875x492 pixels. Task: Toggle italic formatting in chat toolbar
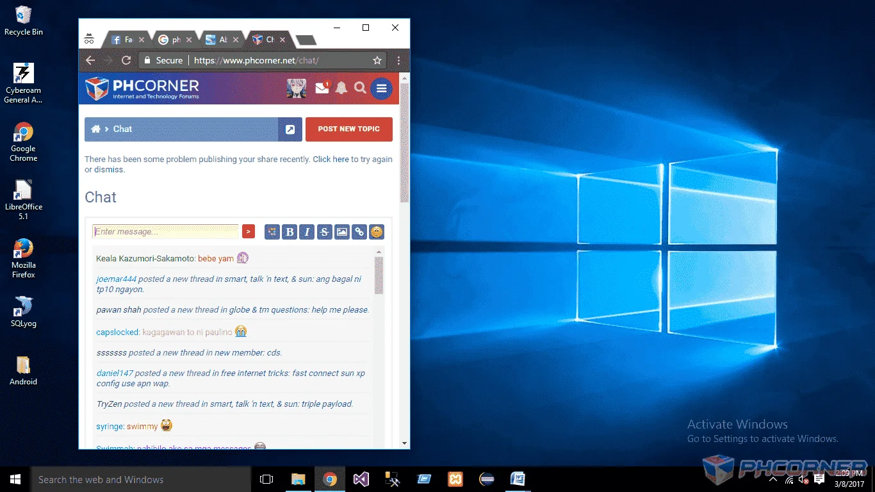(307, 232)
